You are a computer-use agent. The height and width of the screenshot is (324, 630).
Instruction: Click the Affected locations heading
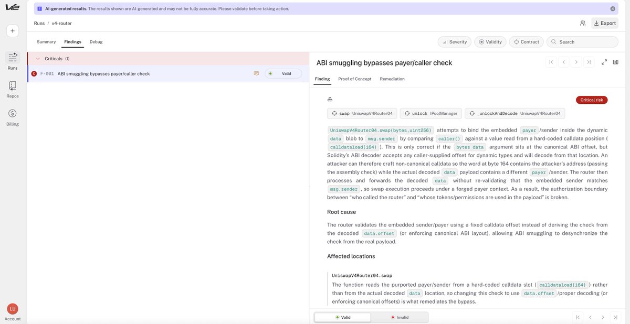(351, 256)
